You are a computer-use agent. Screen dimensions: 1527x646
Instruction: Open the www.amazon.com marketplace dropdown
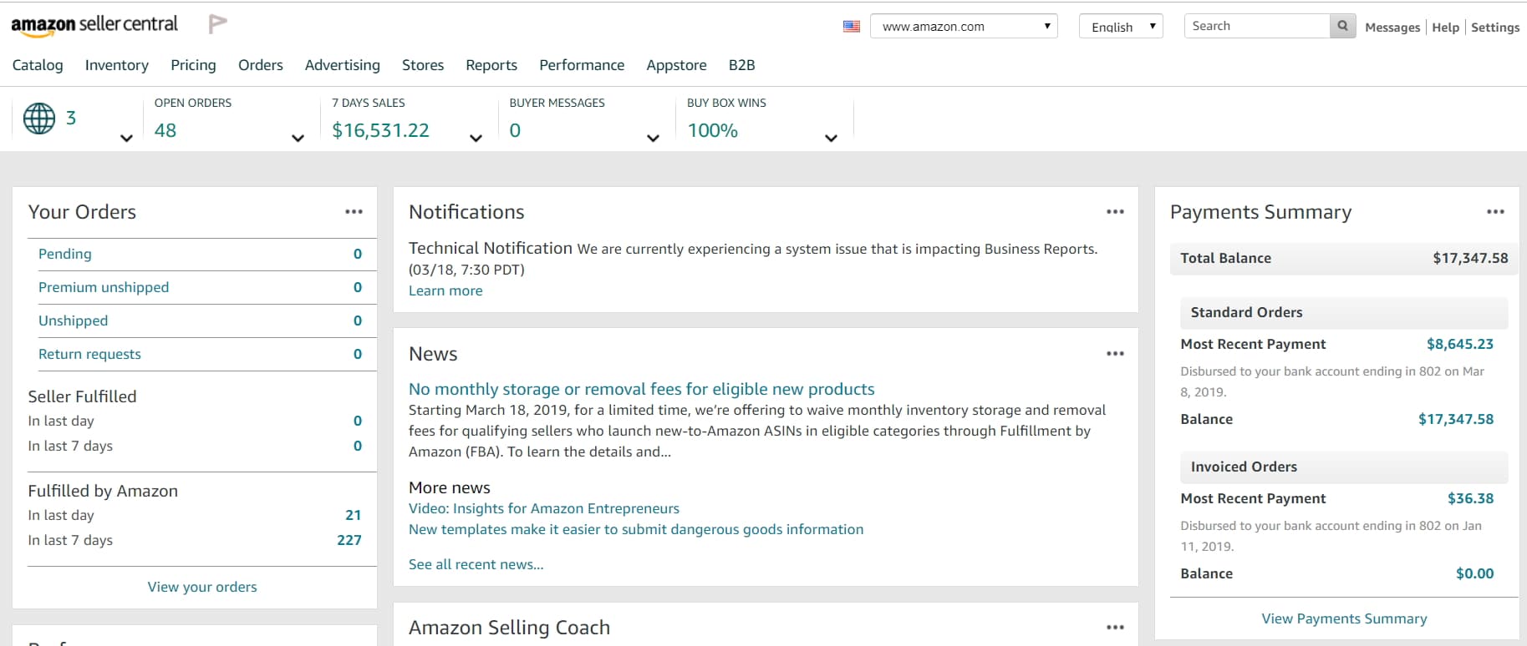tap(964, 26)
